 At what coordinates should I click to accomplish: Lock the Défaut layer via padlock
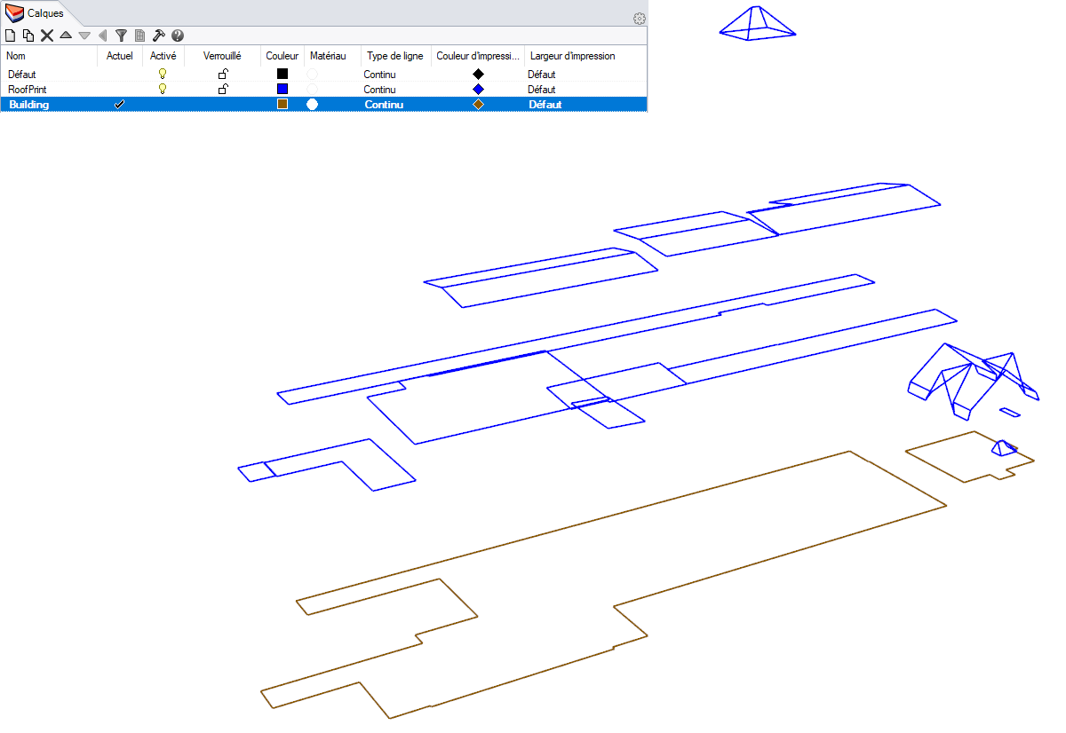tap(223, 75)
